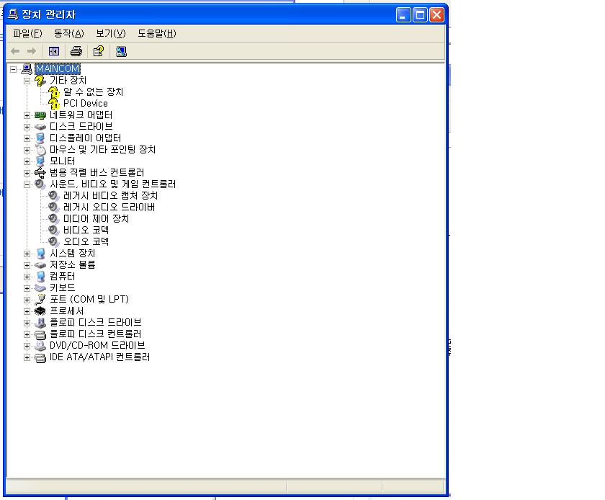Expand the 프로세서 category
Screen dimensions: 605x500
point(27,311)
